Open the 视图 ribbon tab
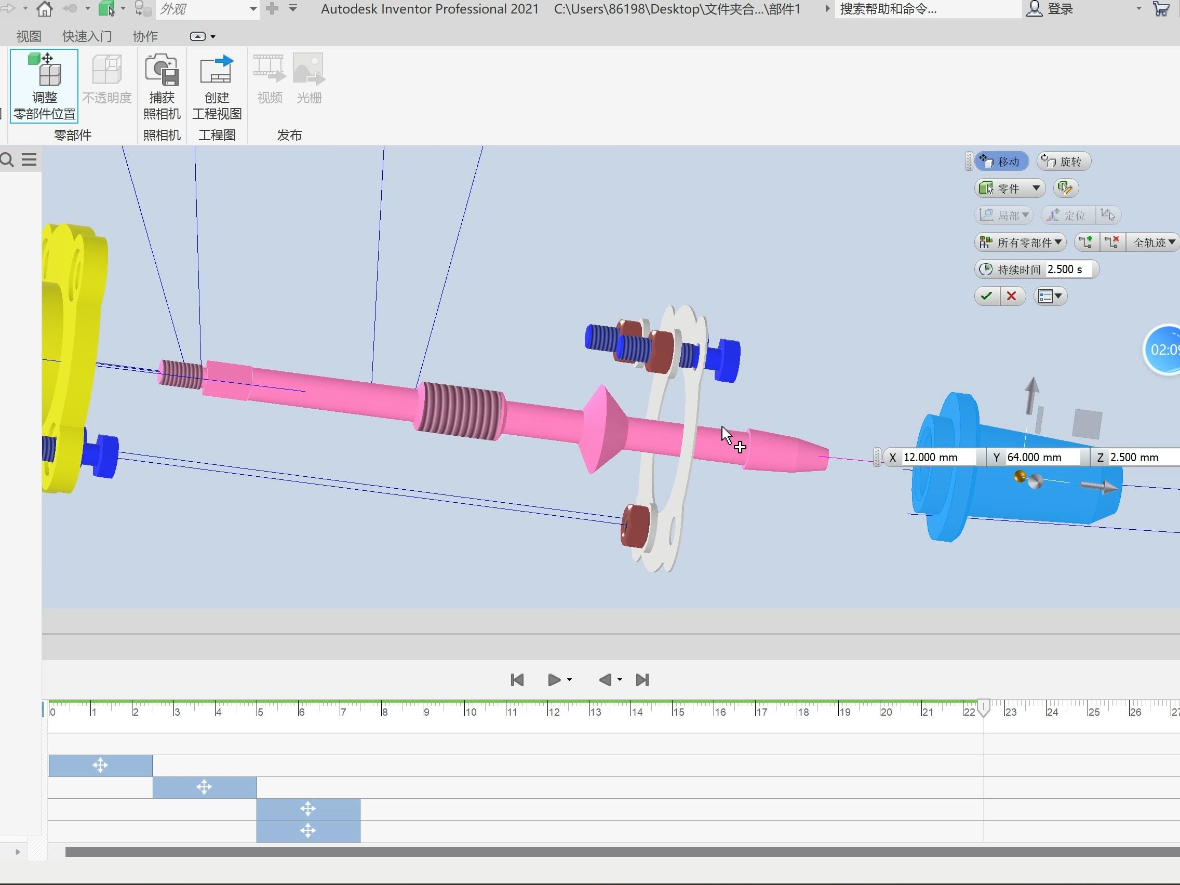The image size is (1180, 885). [28, 36]
